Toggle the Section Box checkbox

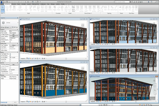click(10, 59)
